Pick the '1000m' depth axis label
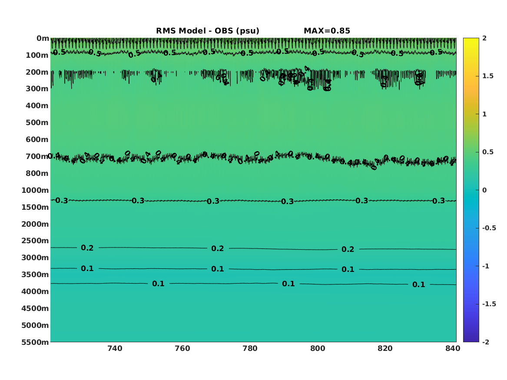This screenshot has width=507, height=380. [35, 190]
